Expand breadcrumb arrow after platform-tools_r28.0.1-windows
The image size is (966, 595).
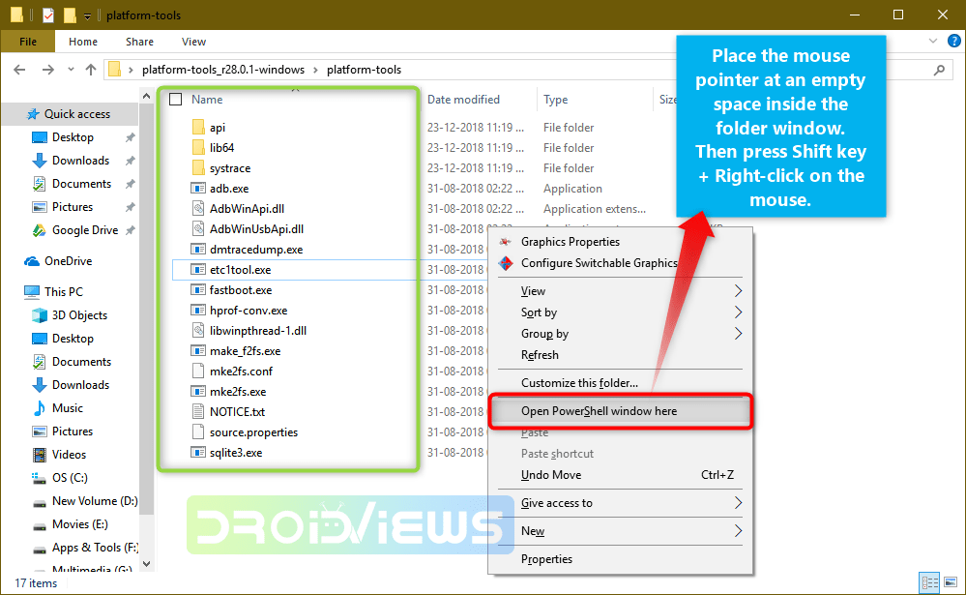click(315, 70)
